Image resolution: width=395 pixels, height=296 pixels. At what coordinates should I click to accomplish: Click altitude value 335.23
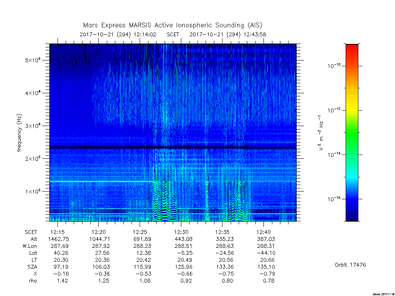225,239
